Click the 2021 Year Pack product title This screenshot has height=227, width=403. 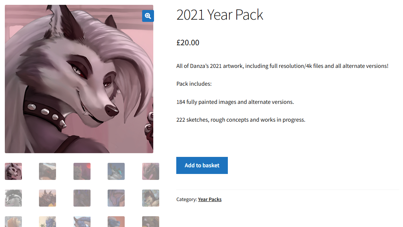pos(220,15)
